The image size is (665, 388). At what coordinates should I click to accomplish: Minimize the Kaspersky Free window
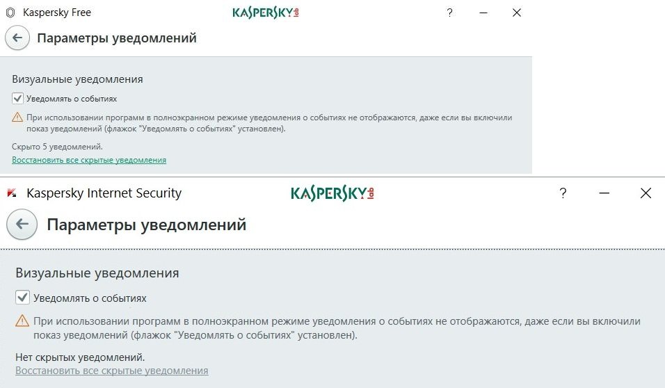(483, 13)
